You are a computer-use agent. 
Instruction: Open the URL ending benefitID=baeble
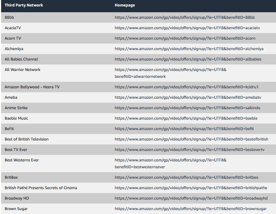[x=186, y=118]
